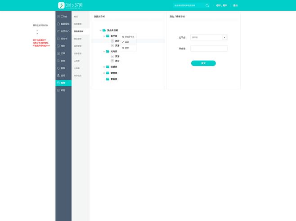Choose 删除 in the context menu
Image resolution: width=296 pixels, height=221 pixels.
coord(126,48)
